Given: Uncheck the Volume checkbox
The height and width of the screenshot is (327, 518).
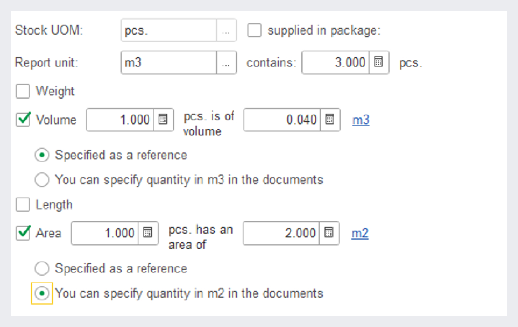Looking at the screenshot, I should (x=23, y=119).
